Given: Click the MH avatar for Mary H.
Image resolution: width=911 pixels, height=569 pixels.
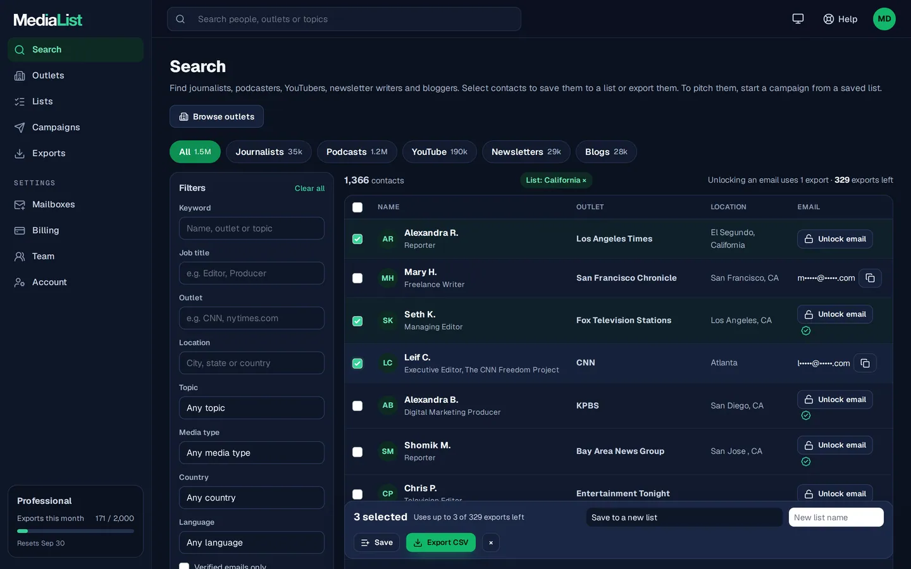Looking at the screenshot, I should tap(388, 278).
